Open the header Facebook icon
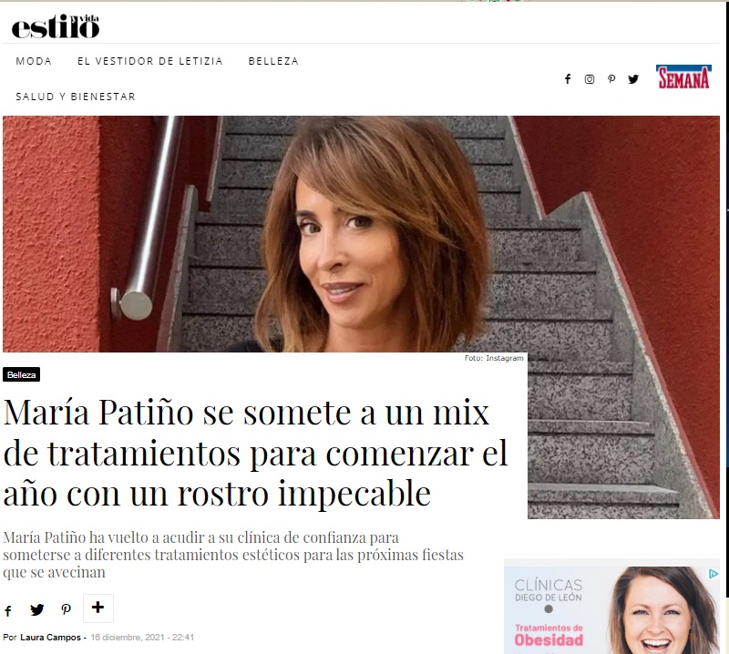The image size is (729, 654). pyautogui.click(x=567, y=79)
